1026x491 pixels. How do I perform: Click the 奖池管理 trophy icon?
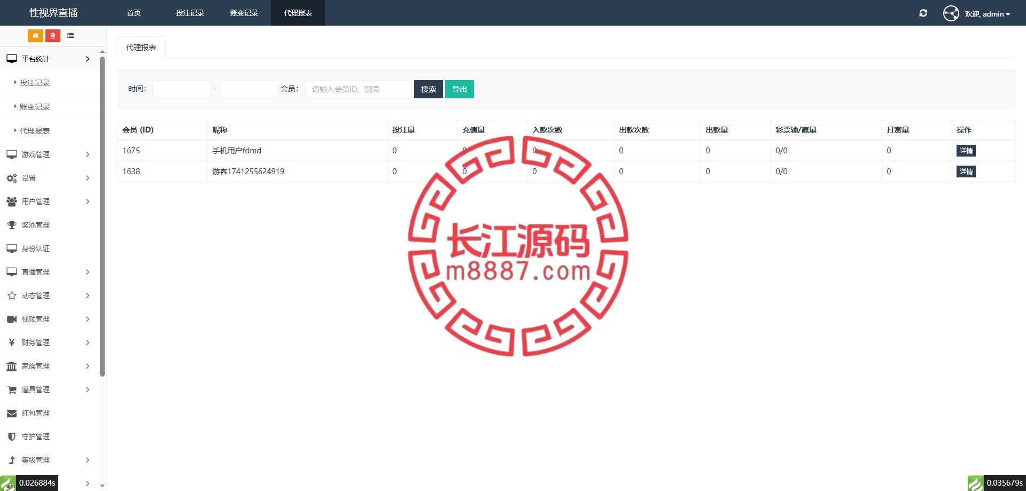point(12,225)
